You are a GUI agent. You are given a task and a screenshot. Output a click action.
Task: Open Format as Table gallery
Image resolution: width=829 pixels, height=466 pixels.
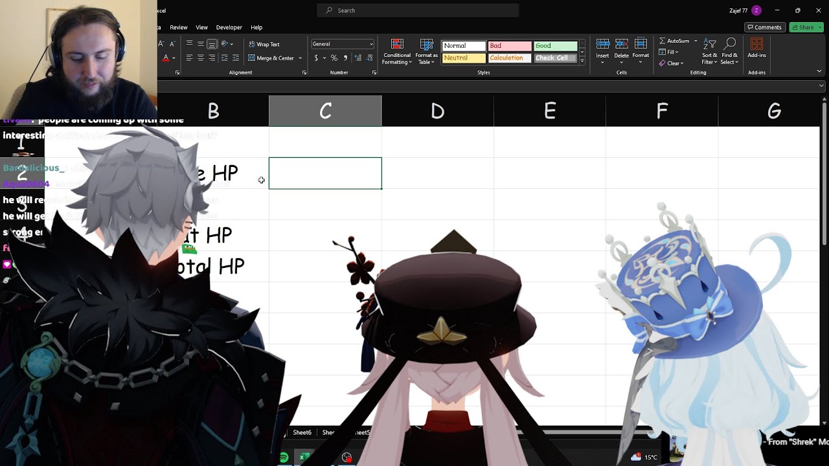[426, 52]
